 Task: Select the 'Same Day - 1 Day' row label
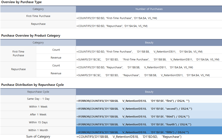[x=38, y=99]
